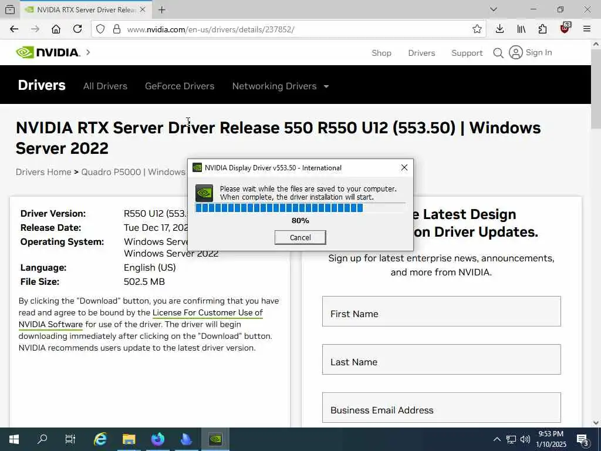Open the volume speaker tray icon
Screen dimensions: 601x451
coord(525,439)
